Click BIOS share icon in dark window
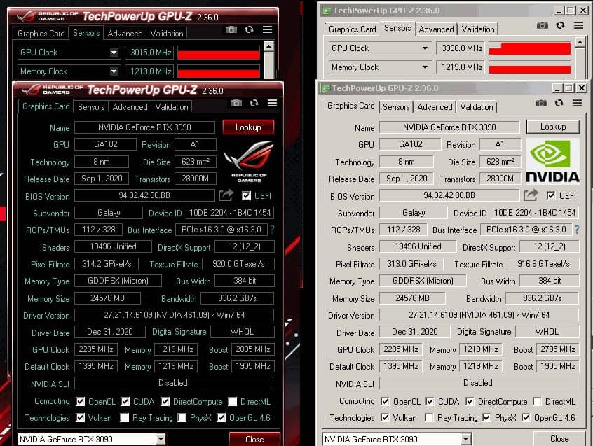This screenshot has width=593, height=446. point(226,195)
